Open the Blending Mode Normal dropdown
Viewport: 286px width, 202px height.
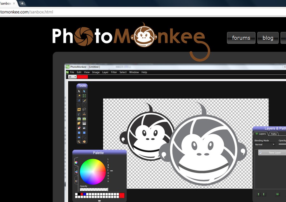264,145
